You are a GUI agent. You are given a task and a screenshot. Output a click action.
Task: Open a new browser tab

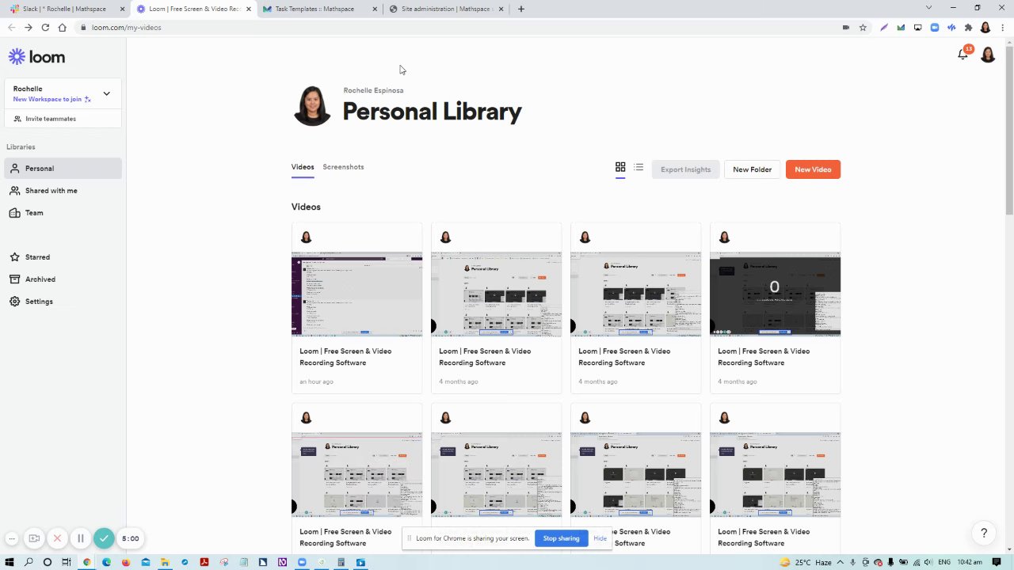pyautogui.click(x=520, y=9)
